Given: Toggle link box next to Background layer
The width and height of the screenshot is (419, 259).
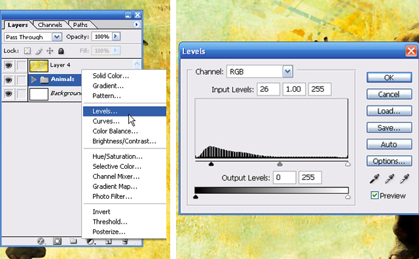Looking at the screenshot, I should pos(21,94).
